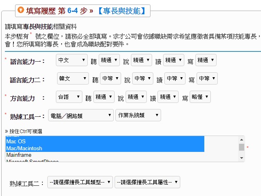261x196 pixels.
Task: Expand 語言能力二 讀 proficiency dropdown
Action: pyautogui.click(x=175, y=78)
